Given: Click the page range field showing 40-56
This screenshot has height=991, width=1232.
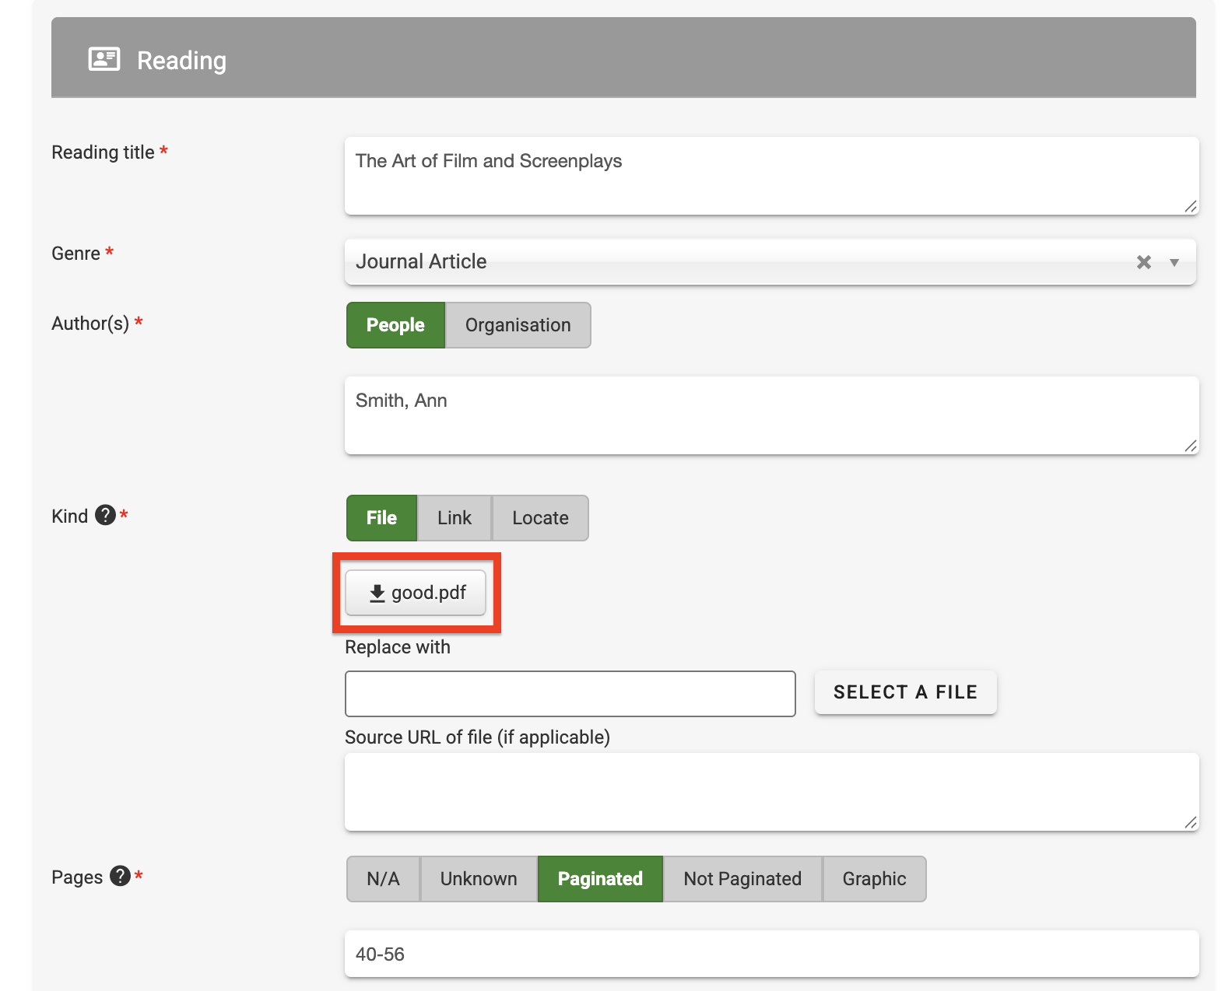Looking at the screenshot, I should point(770,954).
